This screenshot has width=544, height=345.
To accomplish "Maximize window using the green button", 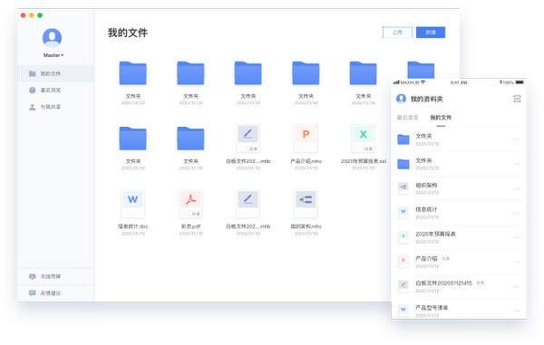I will 40,15.
